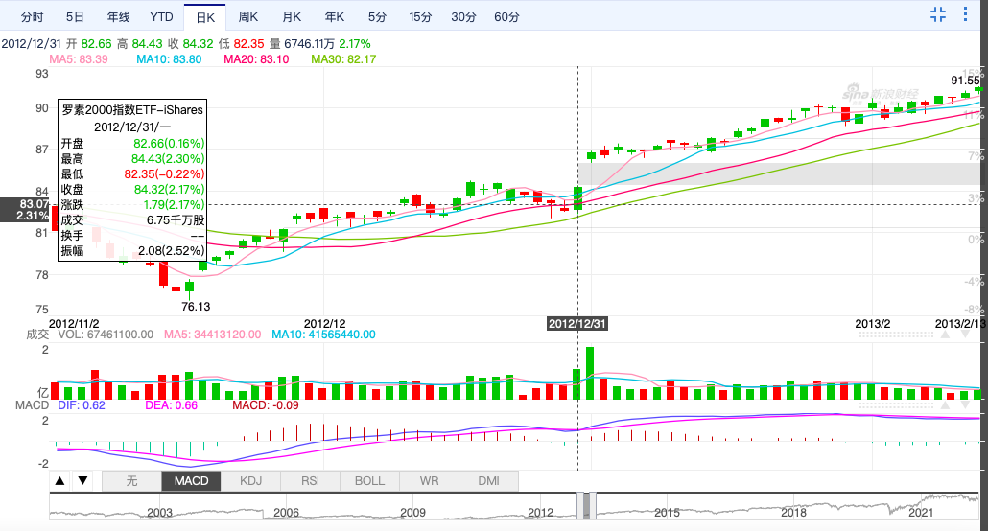Switch to the 周K weekly candlestick tab
Screen dimensions: 988x531
tap(248, 17)
